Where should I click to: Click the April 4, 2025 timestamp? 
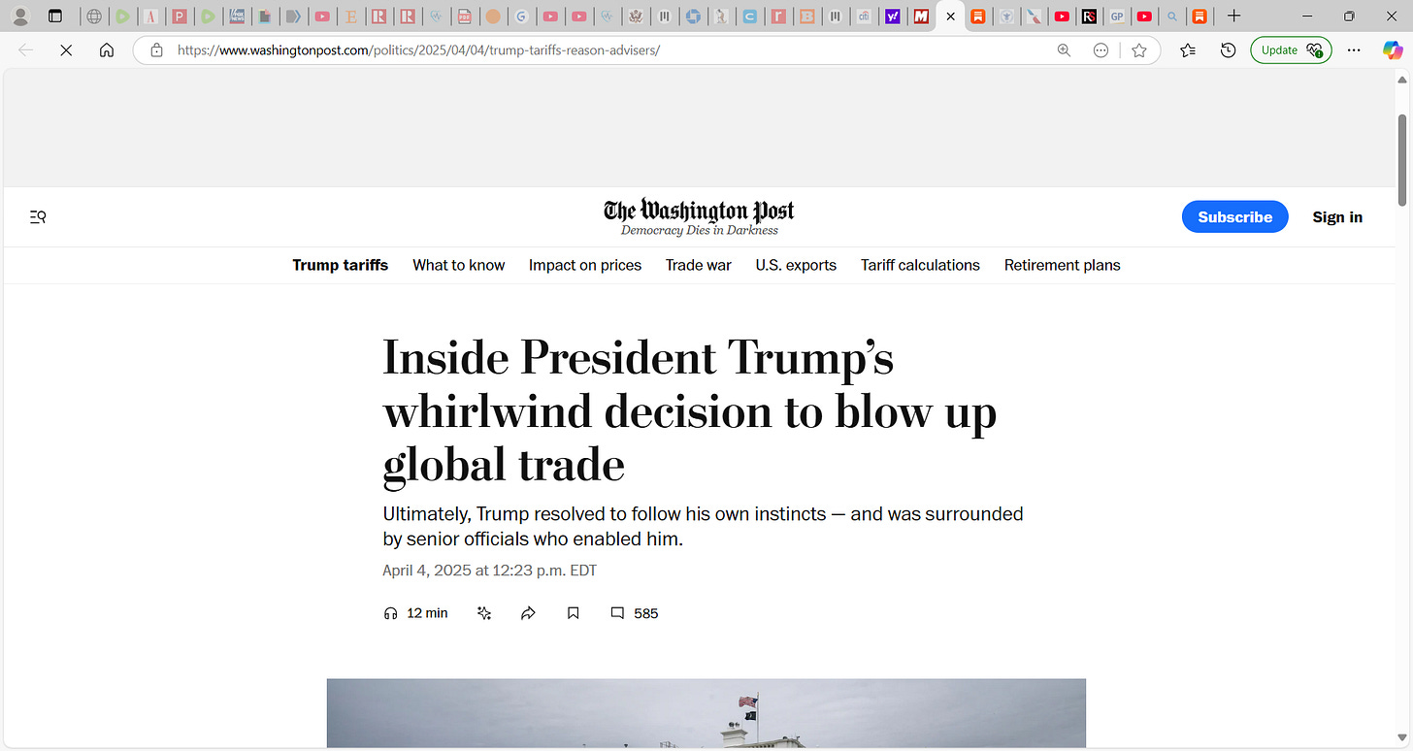pyautogui.click(x=490, y=571)
